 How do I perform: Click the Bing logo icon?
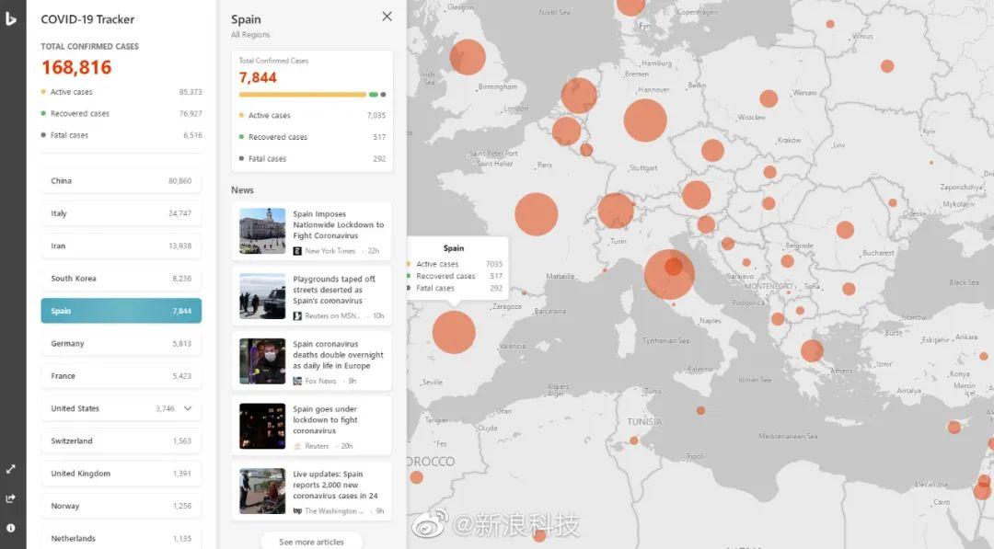point(11,19)
